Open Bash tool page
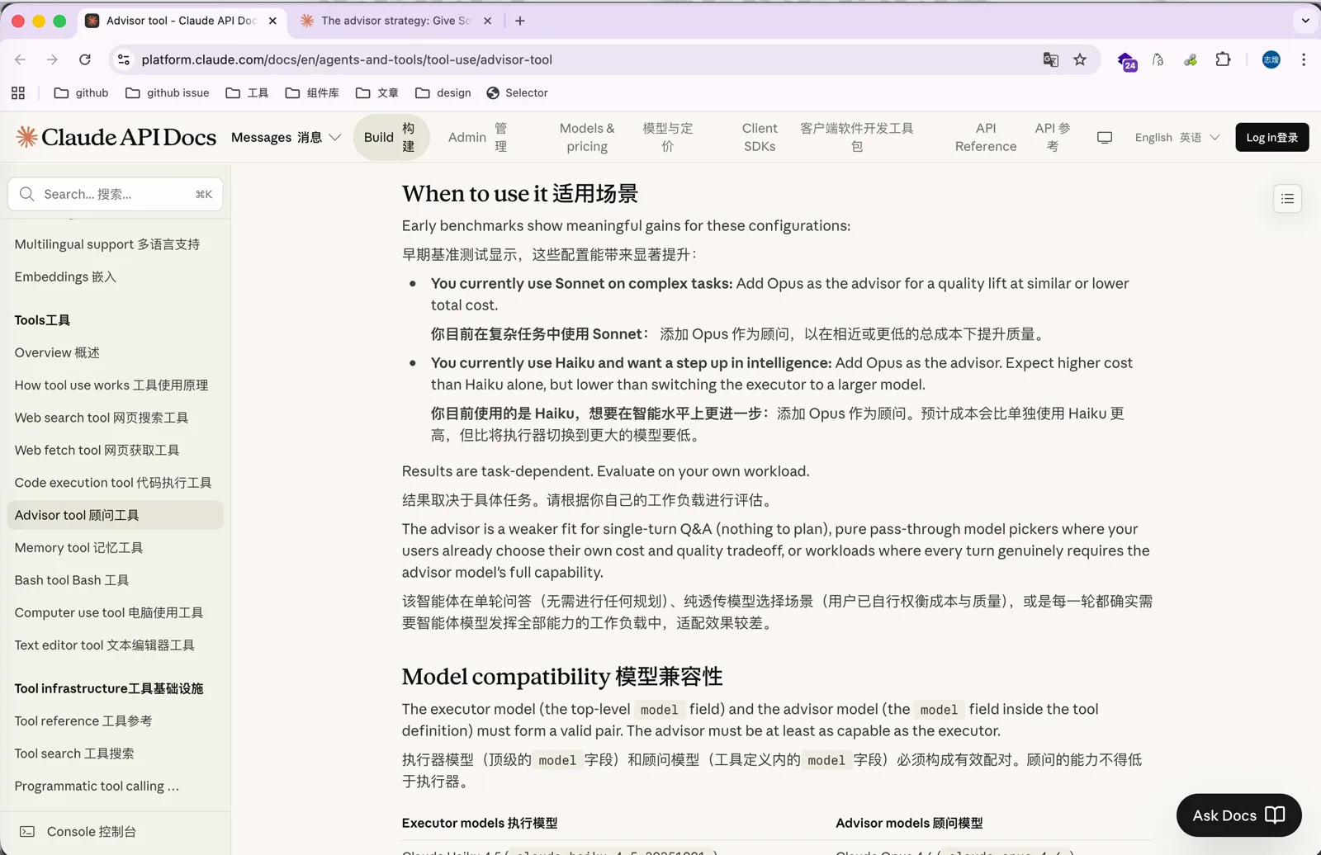The width and height of the screenshot is (1321, 855). click(x=72, y=580)
